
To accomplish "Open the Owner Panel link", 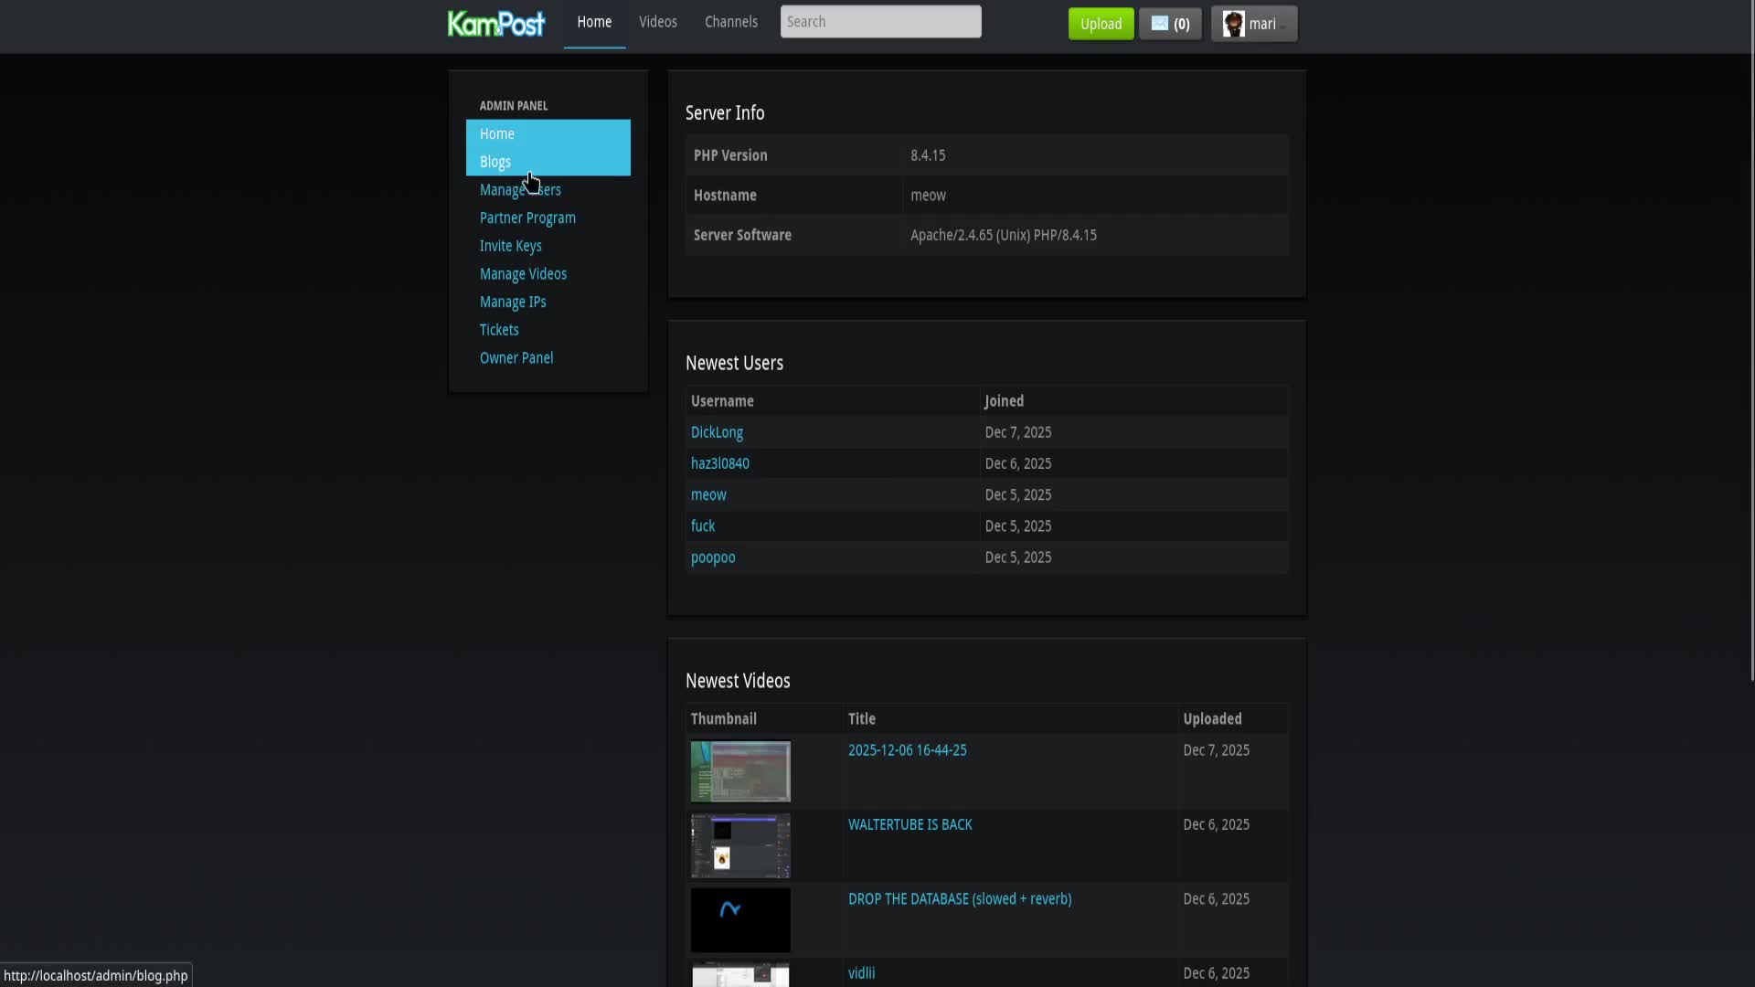I will pos(516,358).
